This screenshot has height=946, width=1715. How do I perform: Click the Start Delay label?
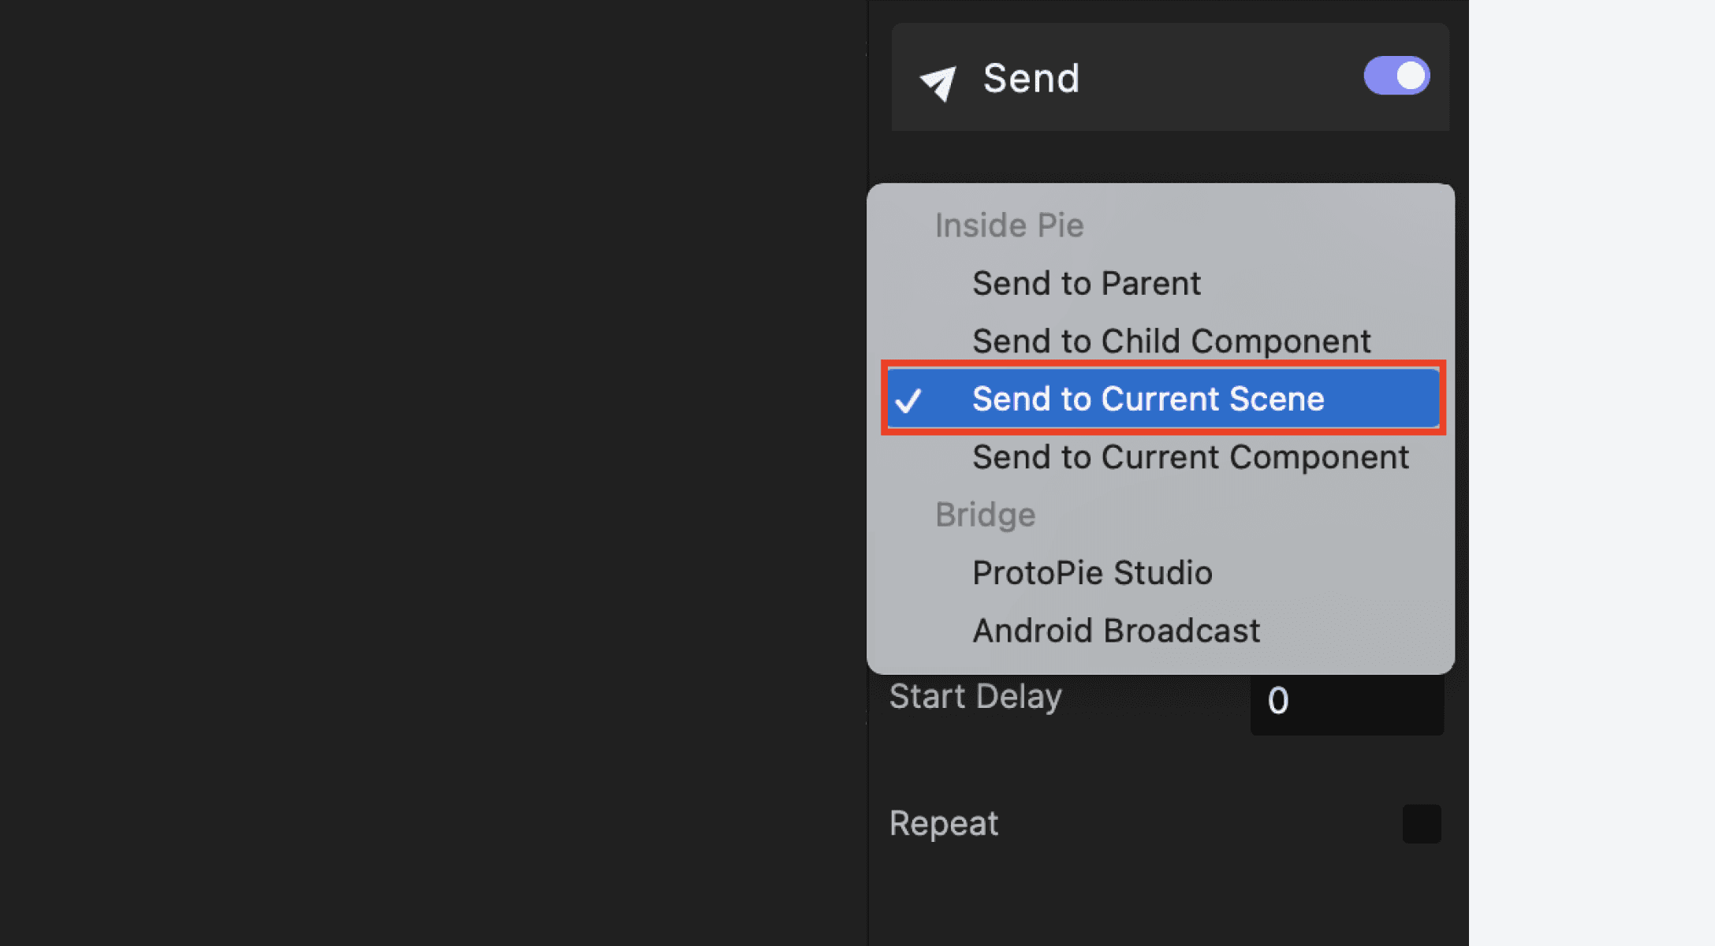(x=976, y=696)
